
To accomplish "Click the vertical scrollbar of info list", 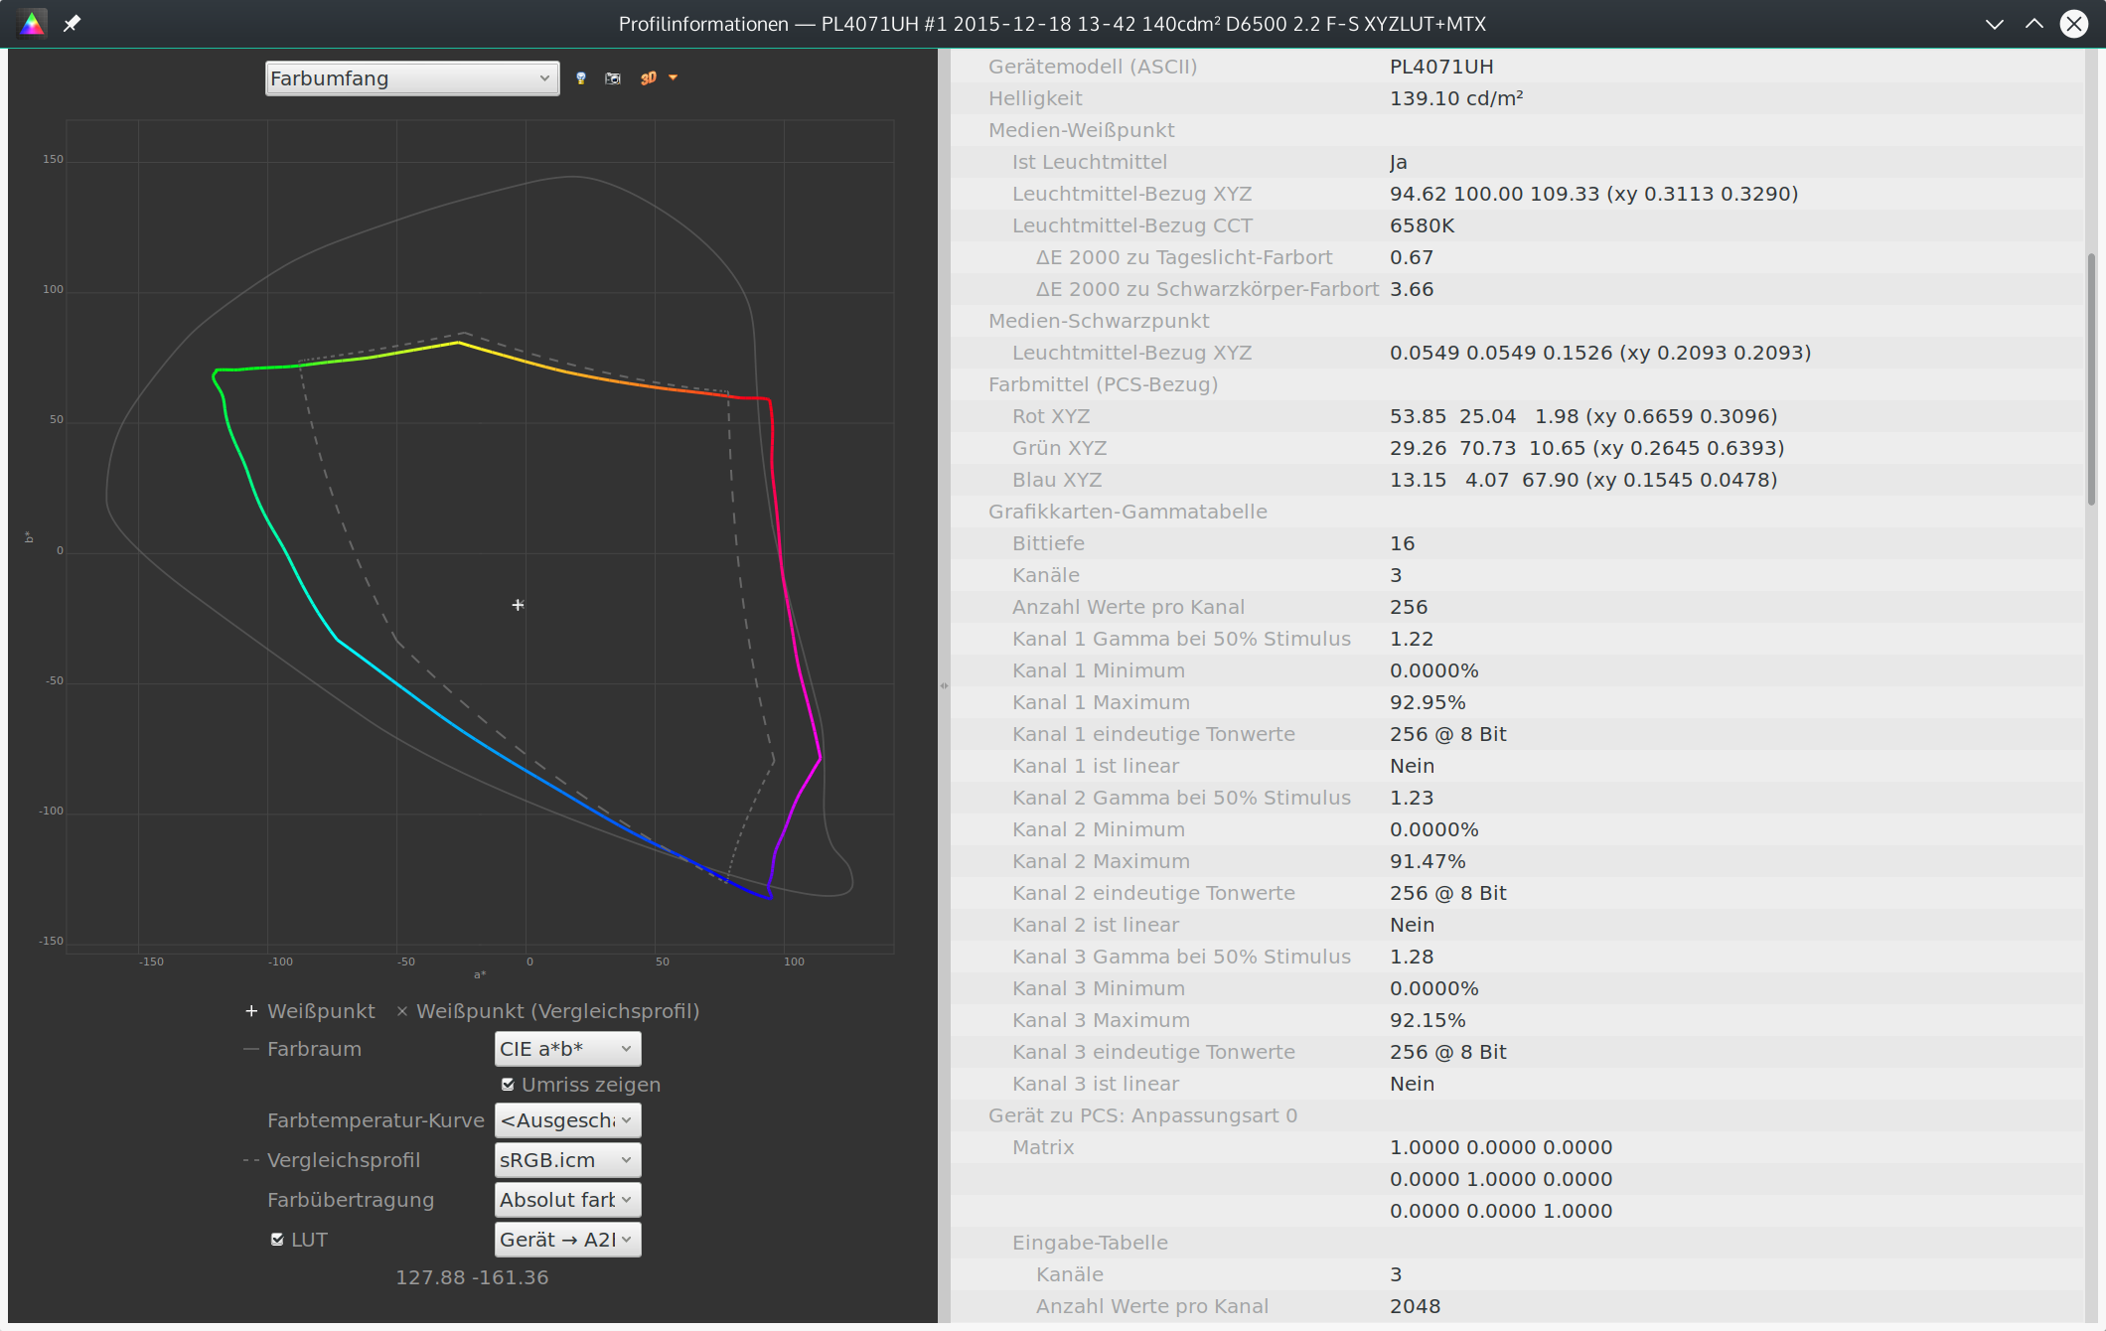I will (x=2091, y=377).
